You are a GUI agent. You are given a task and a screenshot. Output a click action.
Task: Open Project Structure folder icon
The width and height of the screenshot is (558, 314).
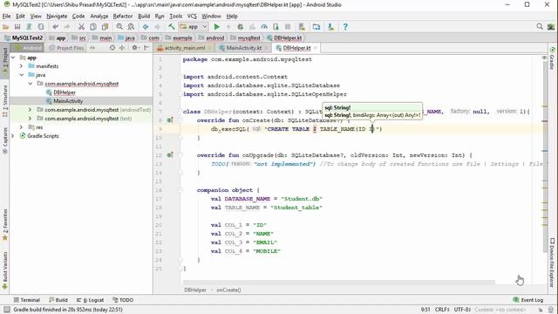tap(316, 27)
